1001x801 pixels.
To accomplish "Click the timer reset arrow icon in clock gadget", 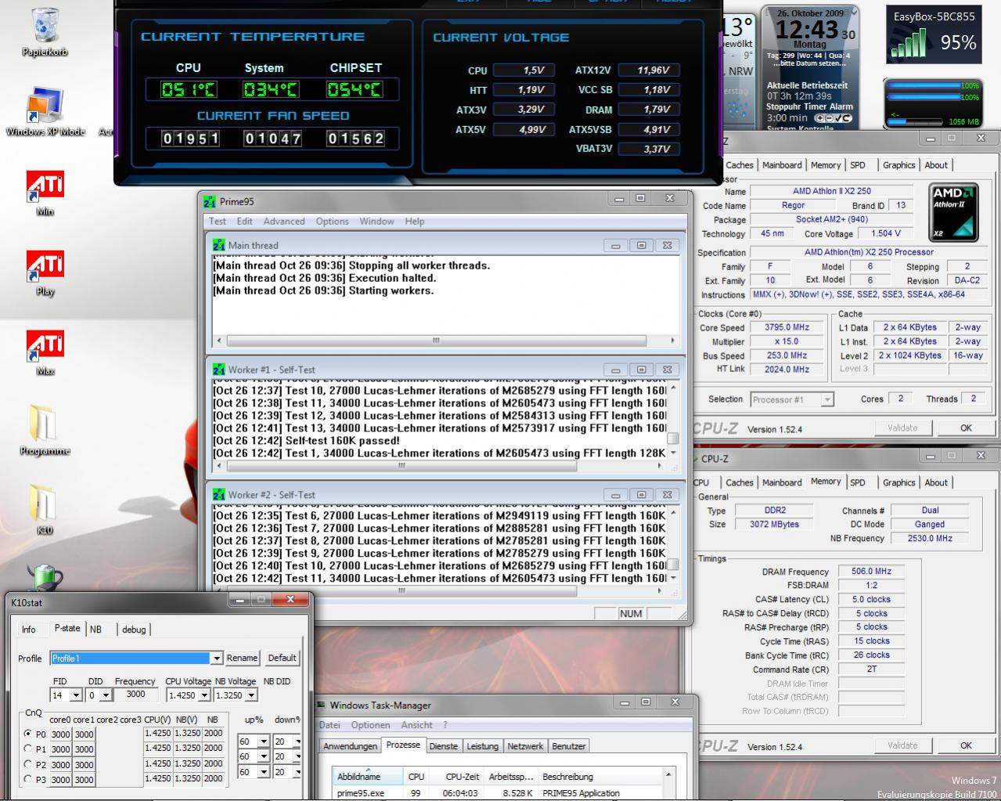I will [x=845, y=118].
